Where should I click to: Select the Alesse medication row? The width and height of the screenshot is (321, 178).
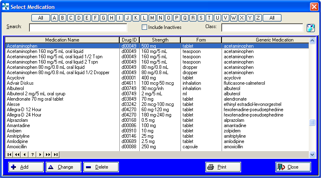click(x=157, y=104)
